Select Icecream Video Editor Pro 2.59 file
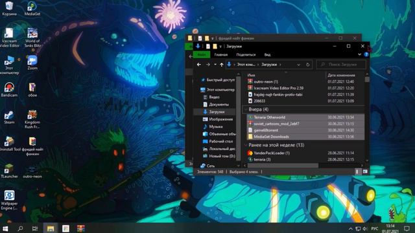 click(305, 88)
